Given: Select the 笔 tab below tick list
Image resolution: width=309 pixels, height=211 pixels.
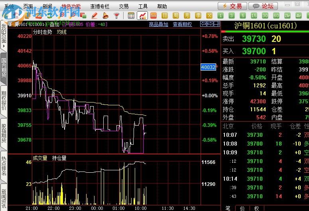Looking at the screenshot, I should [x=228, y=208].
